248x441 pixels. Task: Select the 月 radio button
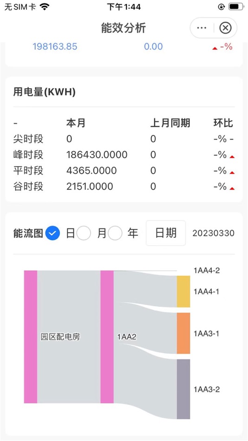pos(84,233)
